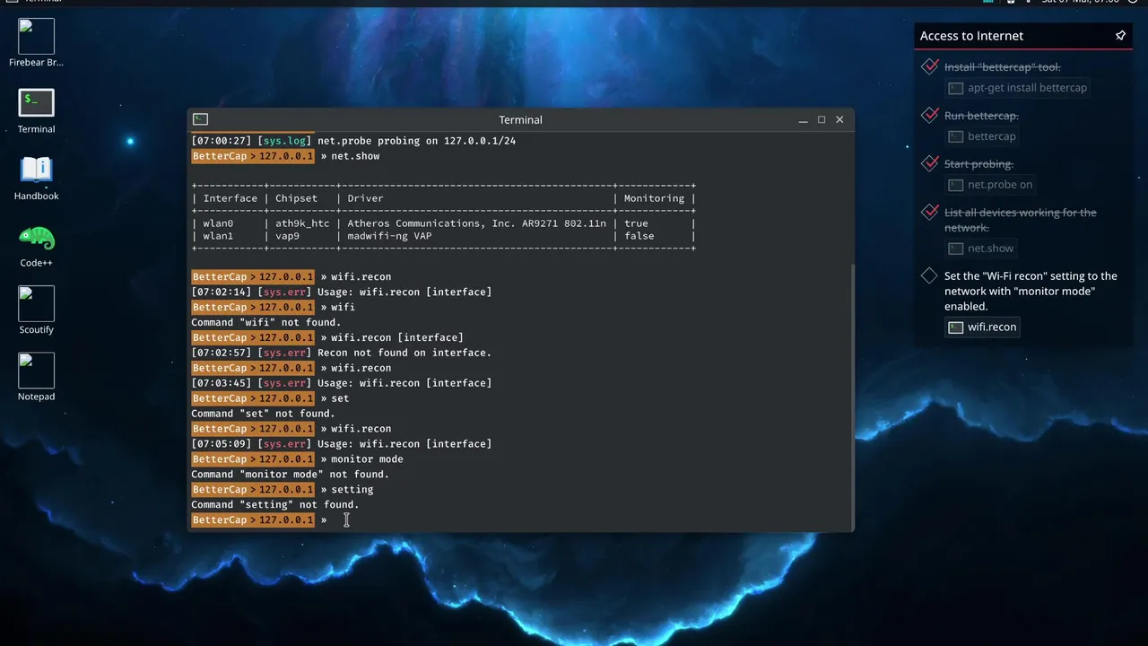The image size is (1148, 646).
Task: Minimize the Terminal window
Action: [803, 119]
